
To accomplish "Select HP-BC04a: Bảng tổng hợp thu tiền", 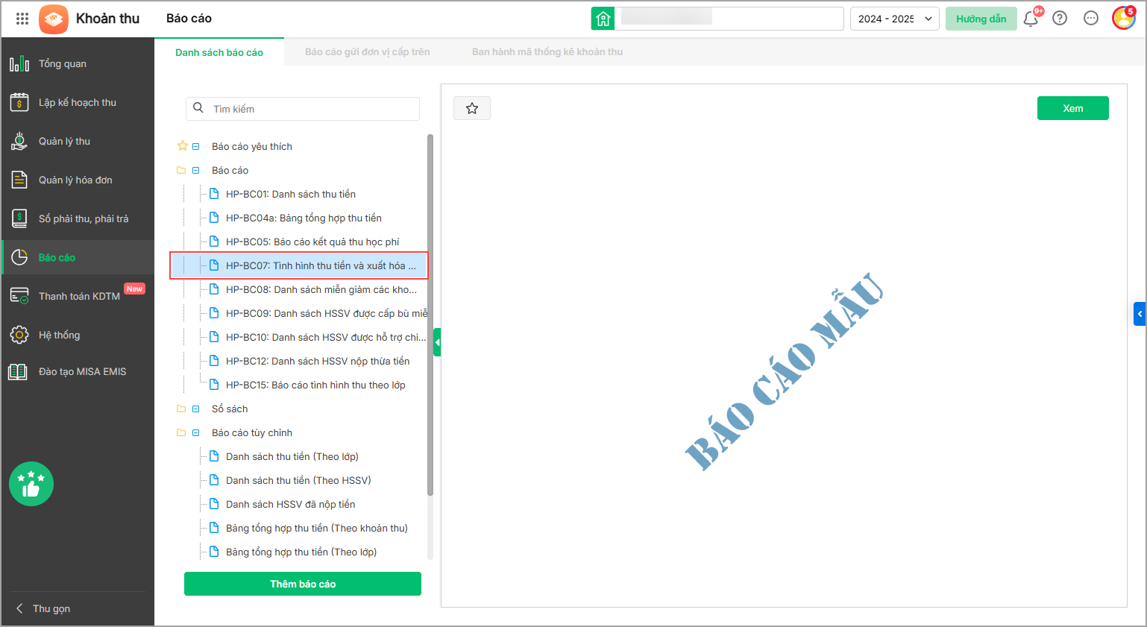I will click(x=304, y=218).
